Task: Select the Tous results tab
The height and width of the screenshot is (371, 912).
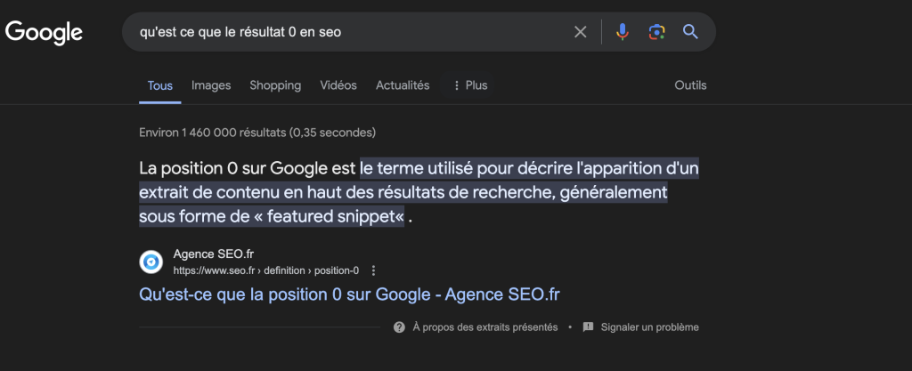Action: 160,85
